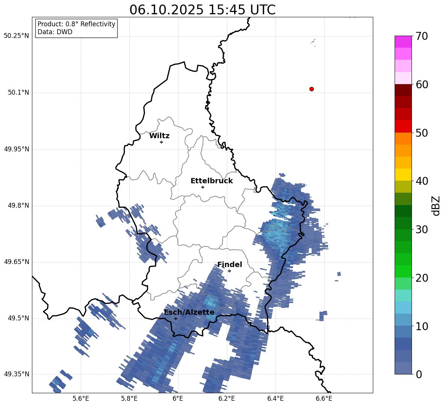Click the Wiltz station cross marker

pos(162,142)
